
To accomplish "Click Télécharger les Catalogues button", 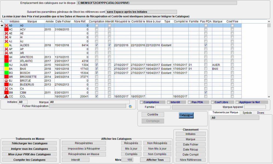I will (29, 143).
